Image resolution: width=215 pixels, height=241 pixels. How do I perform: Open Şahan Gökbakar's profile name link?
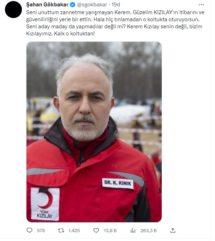click(47, 5)
